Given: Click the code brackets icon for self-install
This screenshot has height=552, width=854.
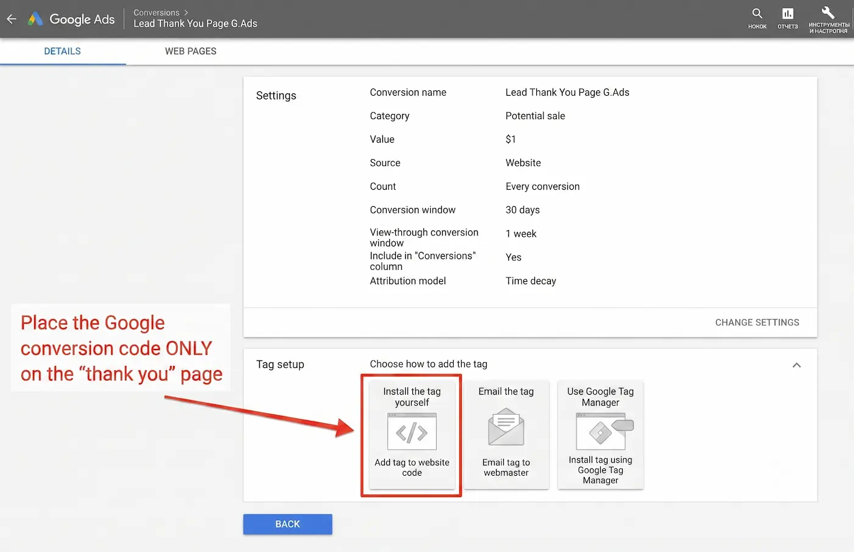Looking at the screenshot, I should pos(412,431).
